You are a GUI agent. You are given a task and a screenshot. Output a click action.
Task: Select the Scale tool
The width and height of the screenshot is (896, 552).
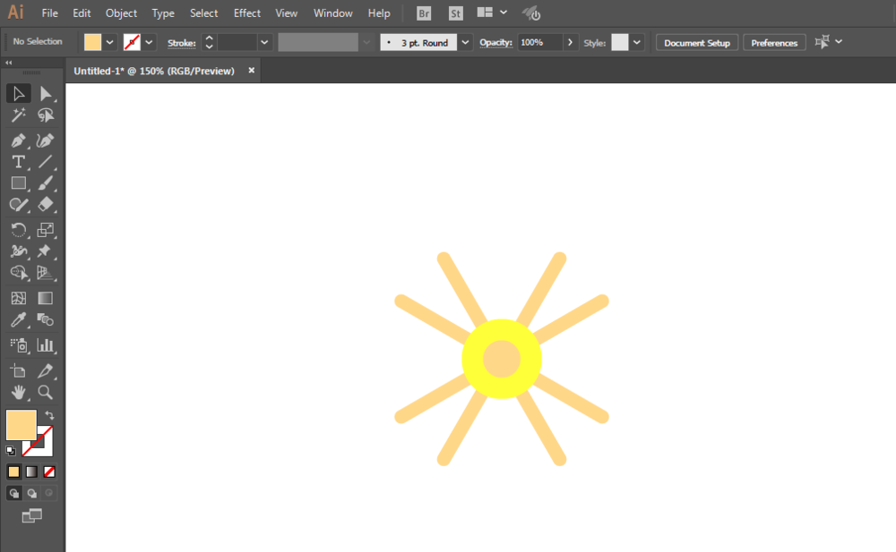(45, 230)
